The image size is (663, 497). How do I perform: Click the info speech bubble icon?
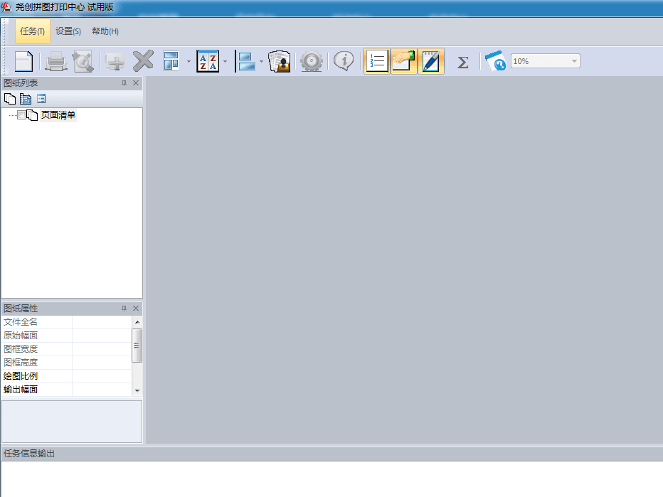[344, 61]
